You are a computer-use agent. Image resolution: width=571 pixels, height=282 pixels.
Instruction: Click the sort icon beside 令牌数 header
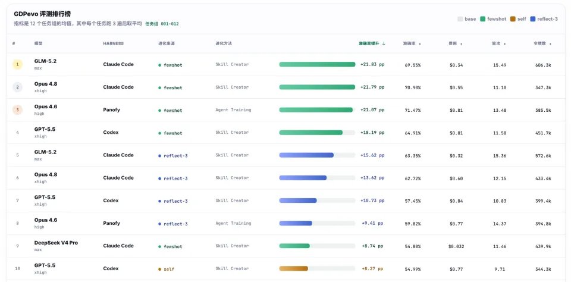coord(550,43)
